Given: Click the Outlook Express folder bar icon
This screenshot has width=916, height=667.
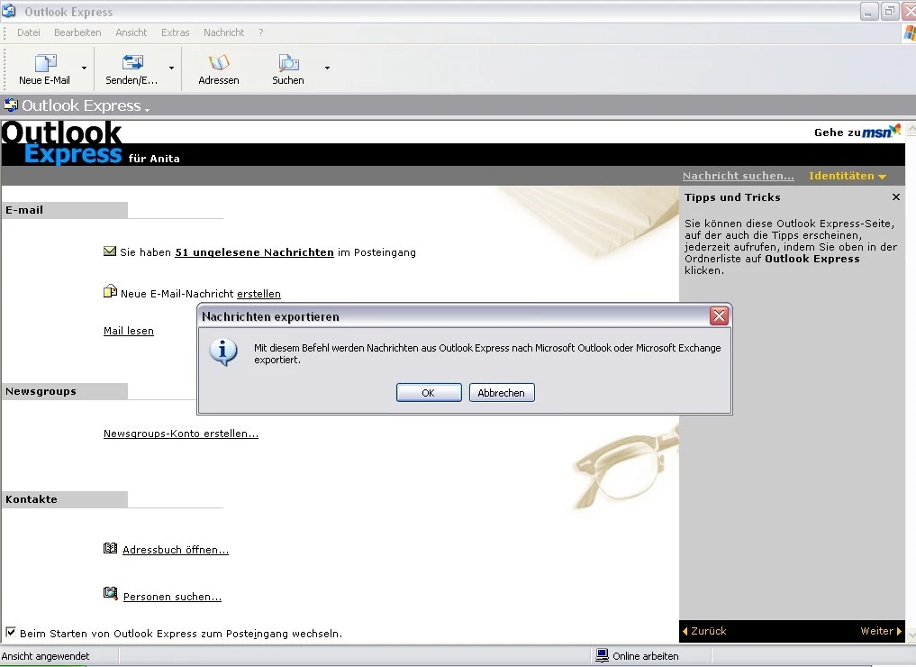Looking at the screenshot, I should 11,105.
